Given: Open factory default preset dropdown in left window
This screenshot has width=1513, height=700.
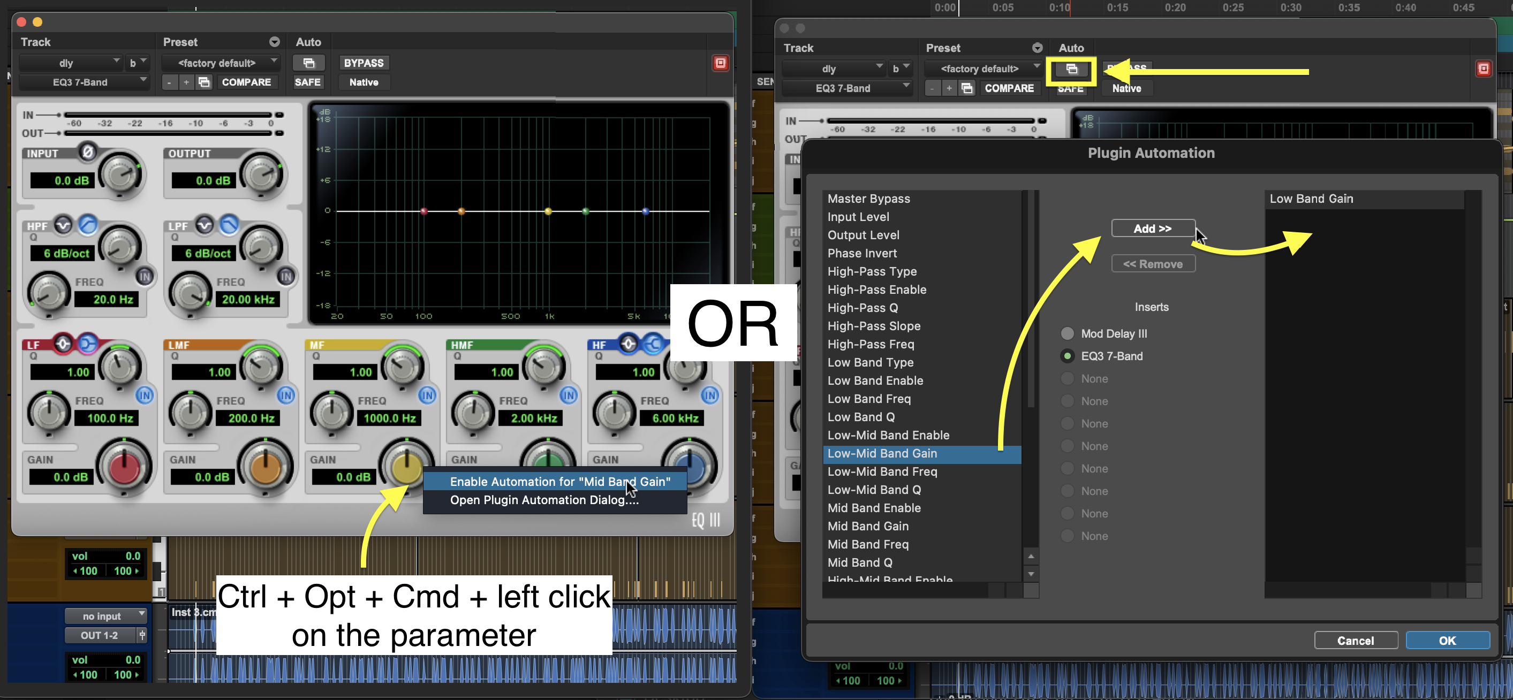Looking at the screenshot, I should coord(221,63).
